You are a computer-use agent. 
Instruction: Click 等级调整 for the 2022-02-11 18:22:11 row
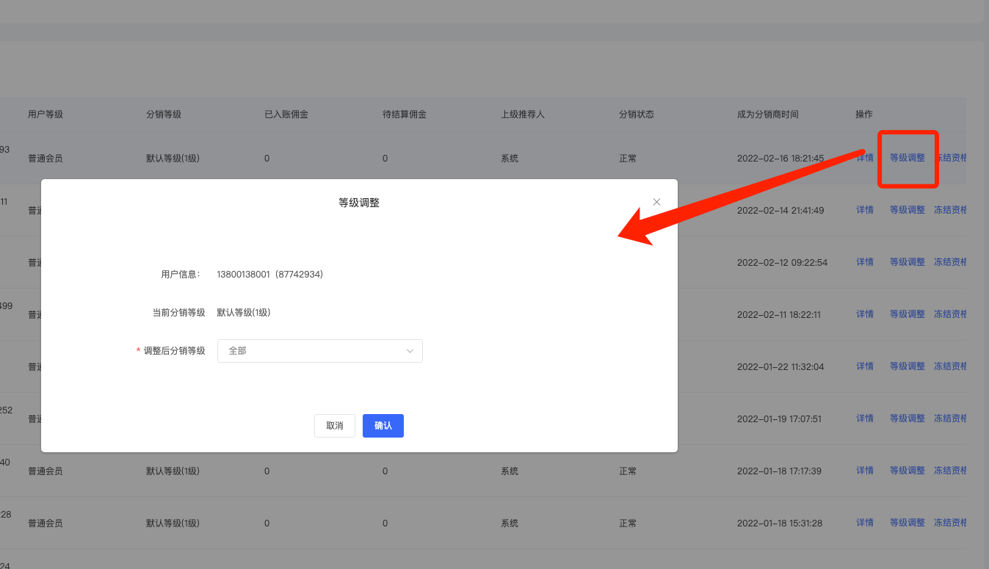coord(907,314)
